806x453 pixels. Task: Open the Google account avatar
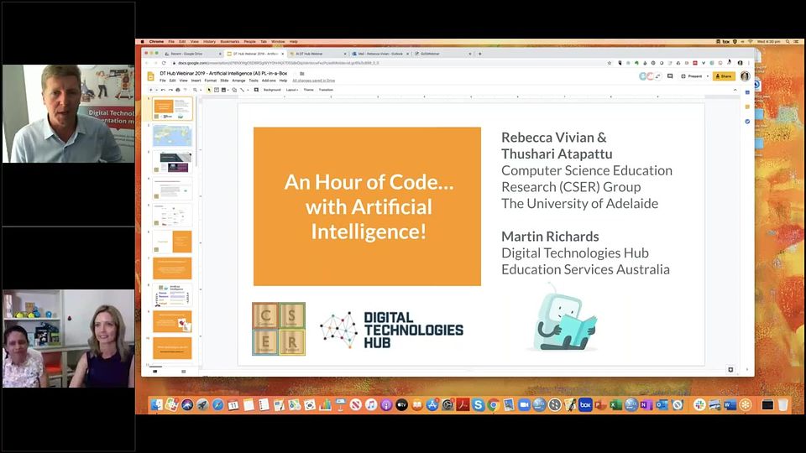[744, 76]
